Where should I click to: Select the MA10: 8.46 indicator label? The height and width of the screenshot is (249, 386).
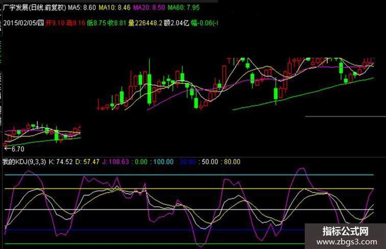(114, 8)
